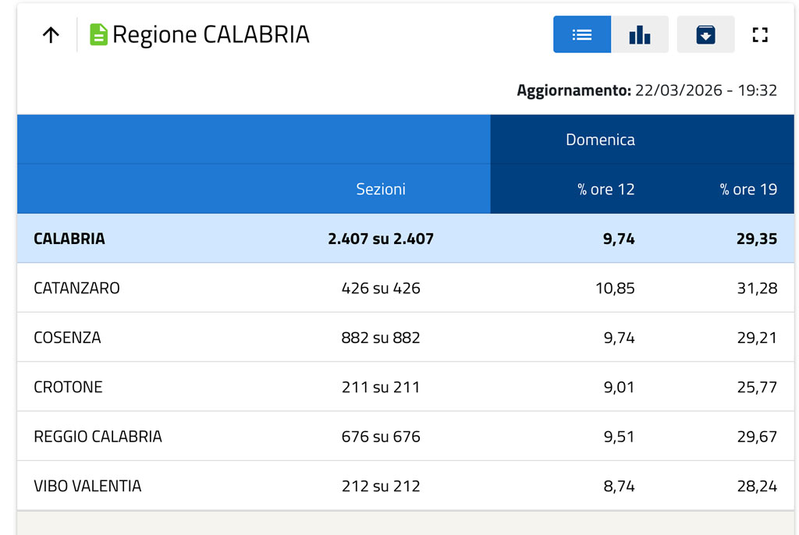Select the Domenica column header
The image size is (799, 535).
point(600,139)
